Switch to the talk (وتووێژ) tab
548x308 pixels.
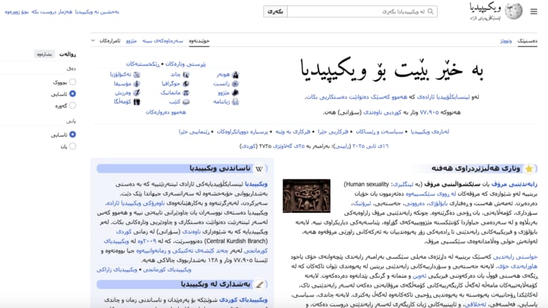504,41
